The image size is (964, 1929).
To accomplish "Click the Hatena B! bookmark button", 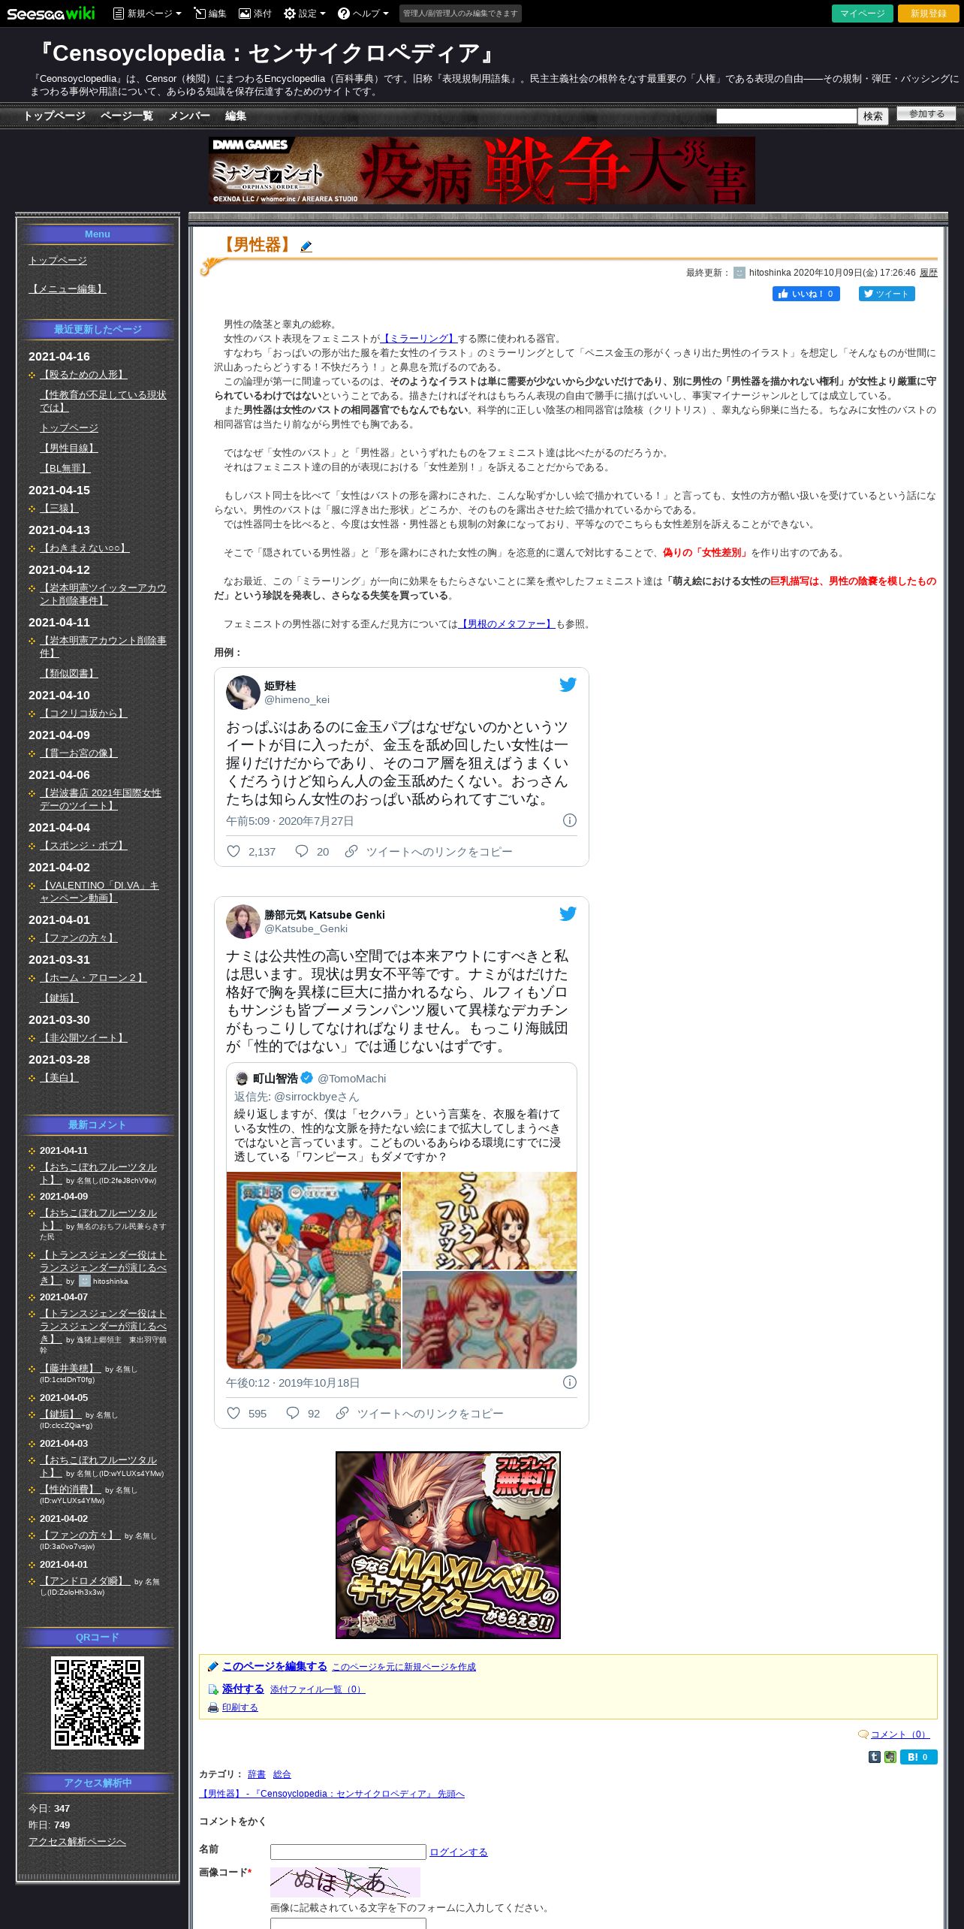I will click(919, 1757).
